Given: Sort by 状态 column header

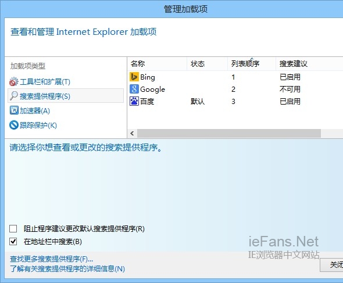Looking at the screenshot, I should pos(207,64).
